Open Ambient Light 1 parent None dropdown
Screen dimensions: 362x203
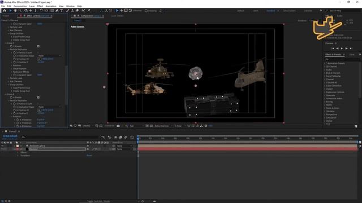point(124,146)
